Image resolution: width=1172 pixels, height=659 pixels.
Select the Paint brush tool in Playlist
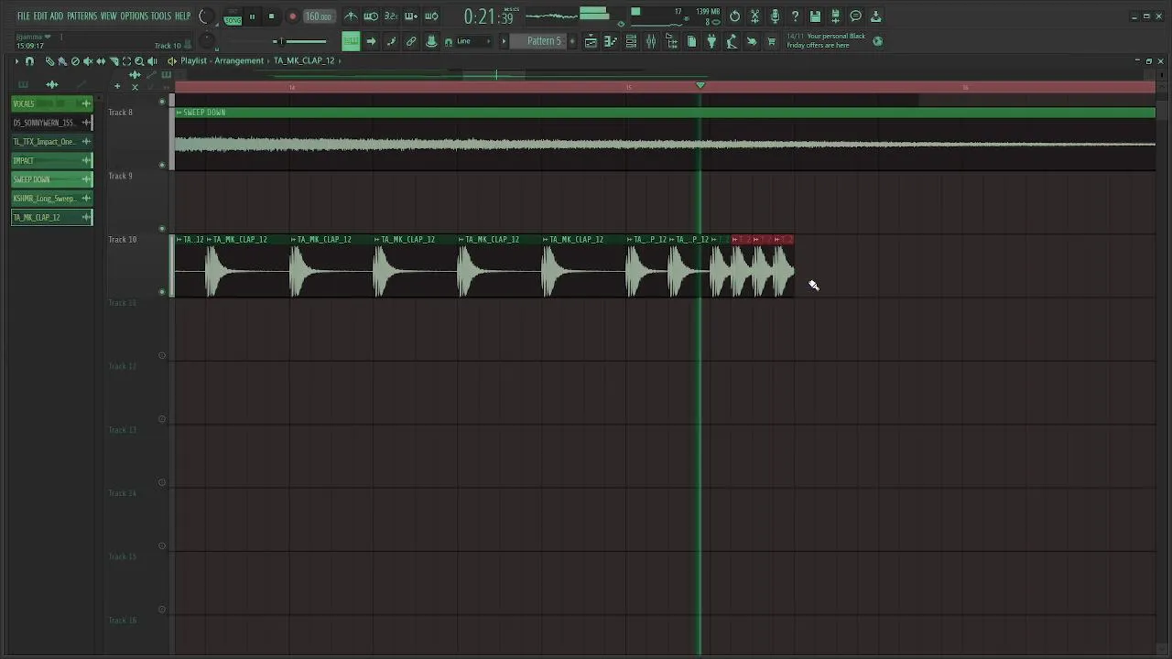(x=62, y=61)
